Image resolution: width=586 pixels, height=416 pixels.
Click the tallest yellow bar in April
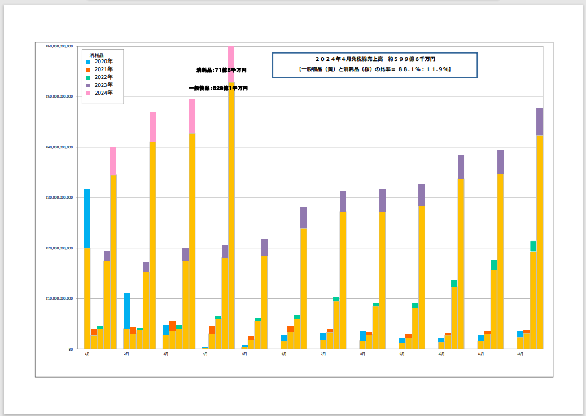click(x=231, y=214)
